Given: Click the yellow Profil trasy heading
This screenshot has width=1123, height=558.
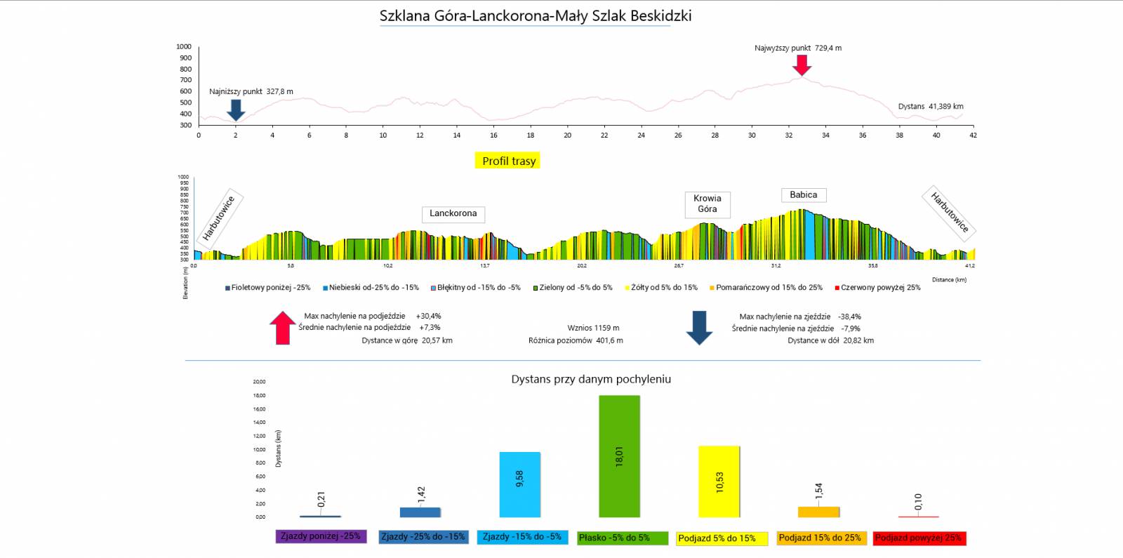Looking at the screenshot, I should pyautogui.click(x=508, y=161).
